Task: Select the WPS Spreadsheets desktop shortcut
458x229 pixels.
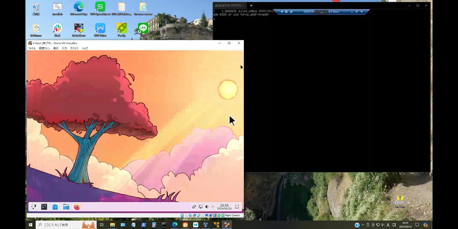Action: pyautogui.click(x=100, y=9)
